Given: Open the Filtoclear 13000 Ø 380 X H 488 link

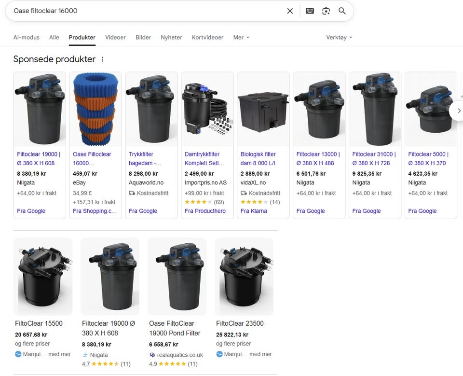Looking at the screenshot, I should tap(318, 158).
